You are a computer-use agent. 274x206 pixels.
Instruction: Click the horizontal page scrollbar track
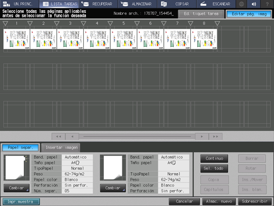pyautogui.click(x=137, y=136)
